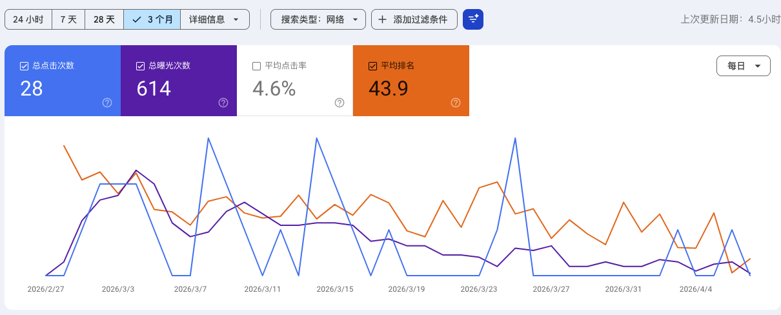
Task: Click the dropdown arrow beside 每日
Action: [757, 66]
